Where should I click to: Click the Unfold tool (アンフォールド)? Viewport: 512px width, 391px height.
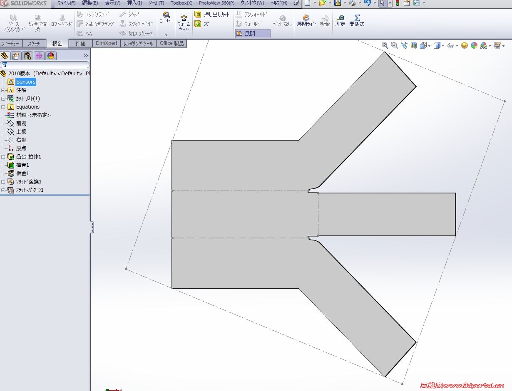[251, 14]
